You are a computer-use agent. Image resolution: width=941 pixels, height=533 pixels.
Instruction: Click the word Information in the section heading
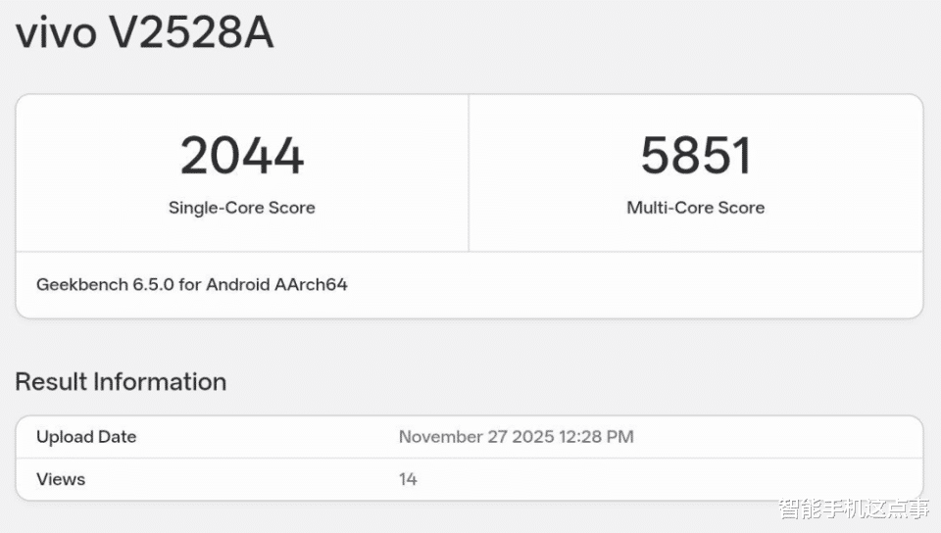(x=159, y=381)
